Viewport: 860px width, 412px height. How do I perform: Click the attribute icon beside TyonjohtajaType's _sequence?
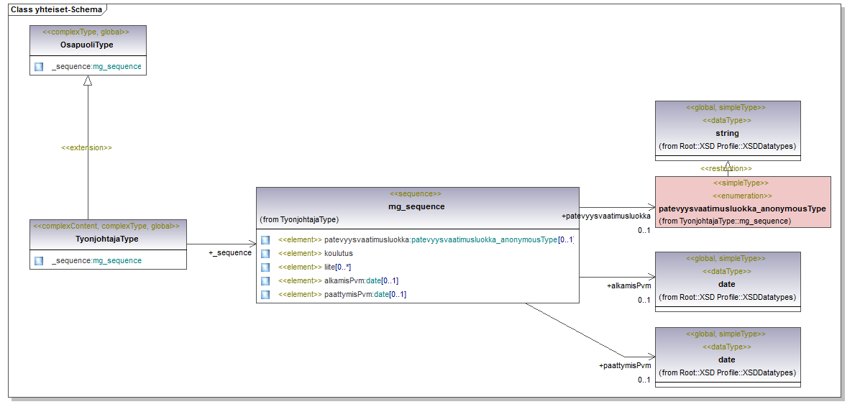39,260
